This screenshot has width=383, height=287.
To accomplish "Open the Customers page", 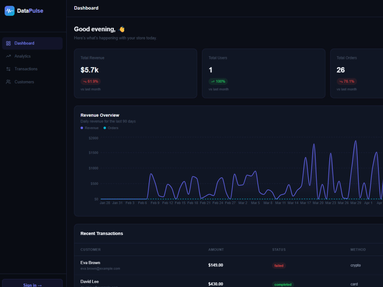I will point(32,82).
